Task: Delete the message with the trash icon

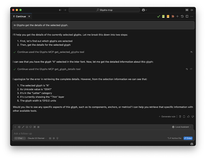Action: (180, 116)
